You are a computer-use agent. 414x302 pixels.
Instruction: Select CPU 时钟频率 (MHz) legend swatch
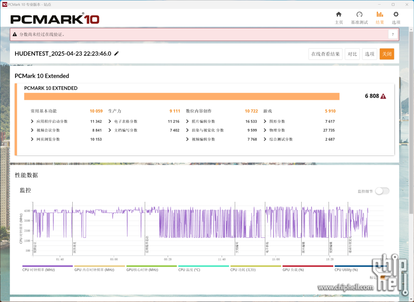47,266
